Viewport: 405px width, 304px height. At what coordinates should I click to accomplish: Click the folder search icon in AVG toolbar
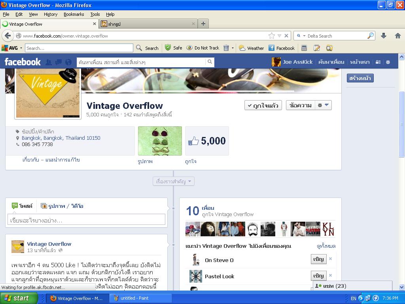[x=329, y=48]
